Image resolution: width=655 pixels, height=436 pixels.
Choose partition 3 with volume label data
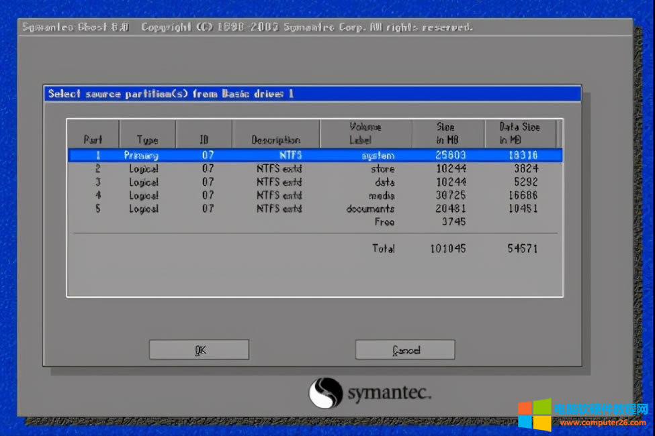[314, 182]
